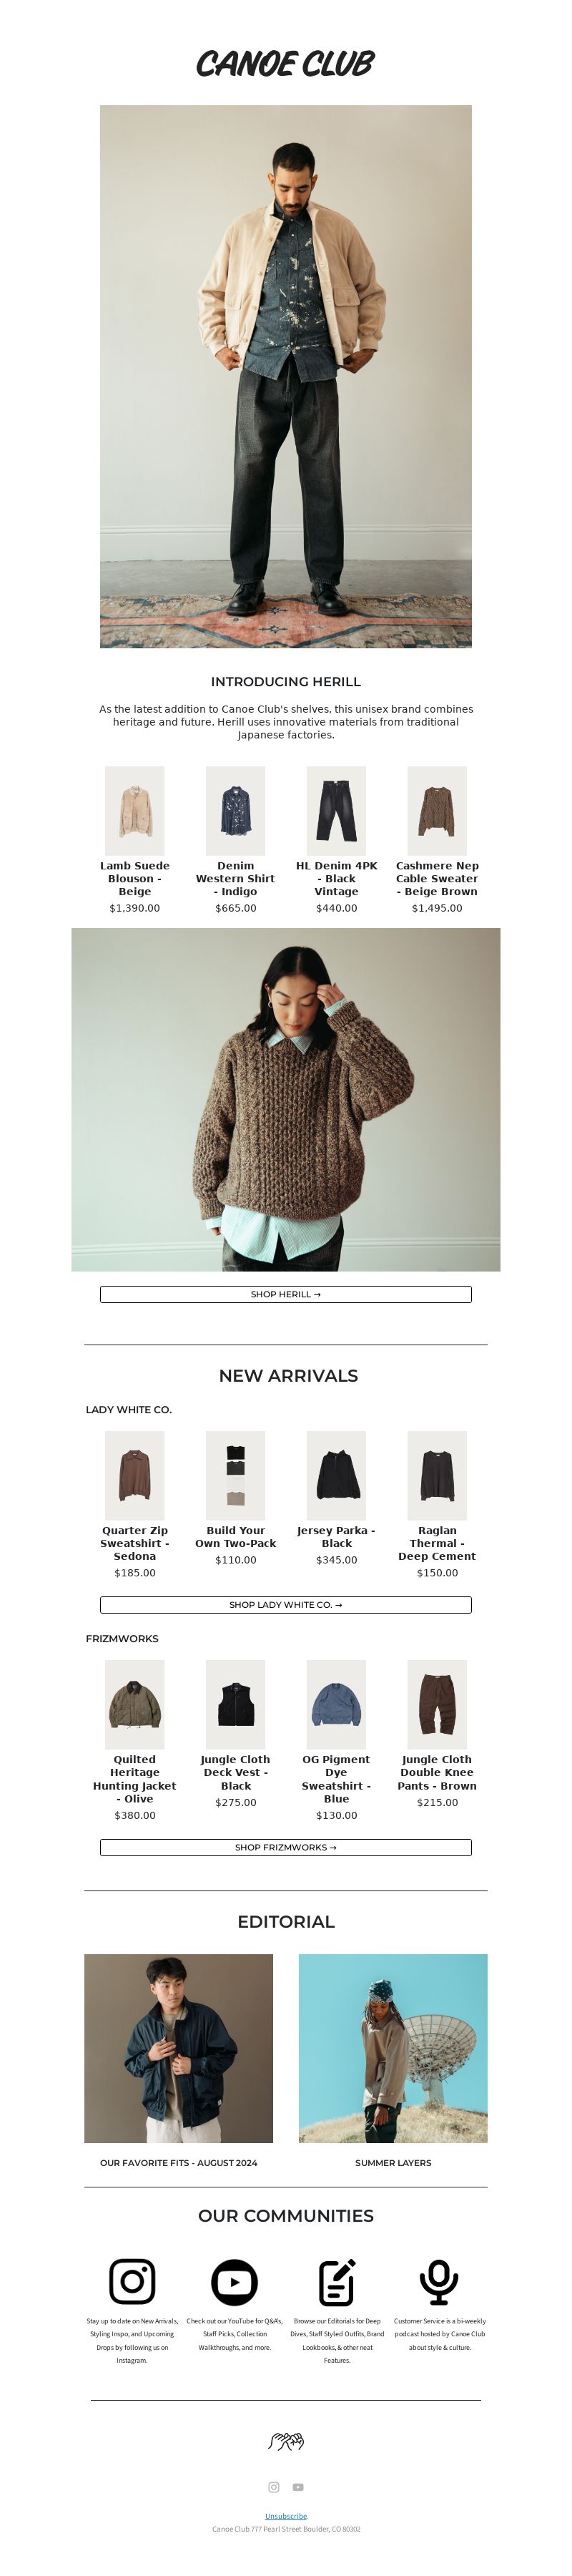This screenshot has width=572, height=2576.
Task: Open the large YouTube play icon
Action: pos(234,2281)
